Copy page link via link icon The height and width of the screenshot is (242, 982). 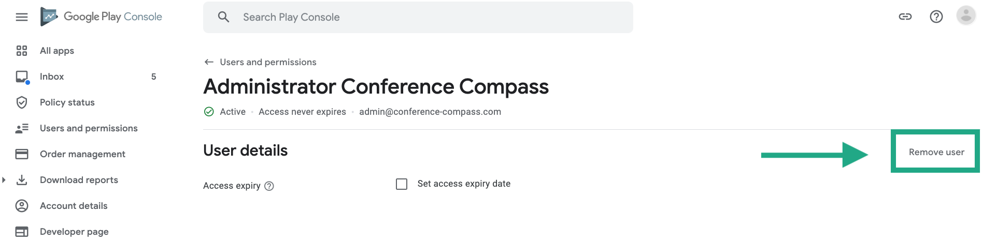click(905, 17)
